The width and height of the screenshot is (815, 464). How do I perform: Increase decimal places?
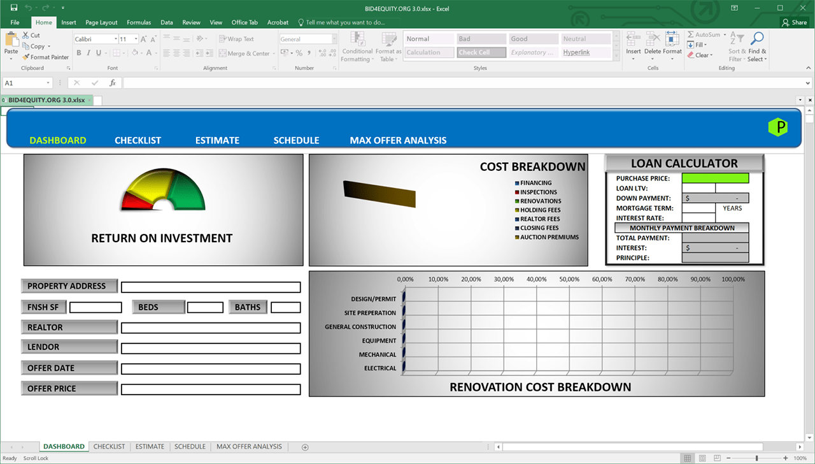coord(322,53)
